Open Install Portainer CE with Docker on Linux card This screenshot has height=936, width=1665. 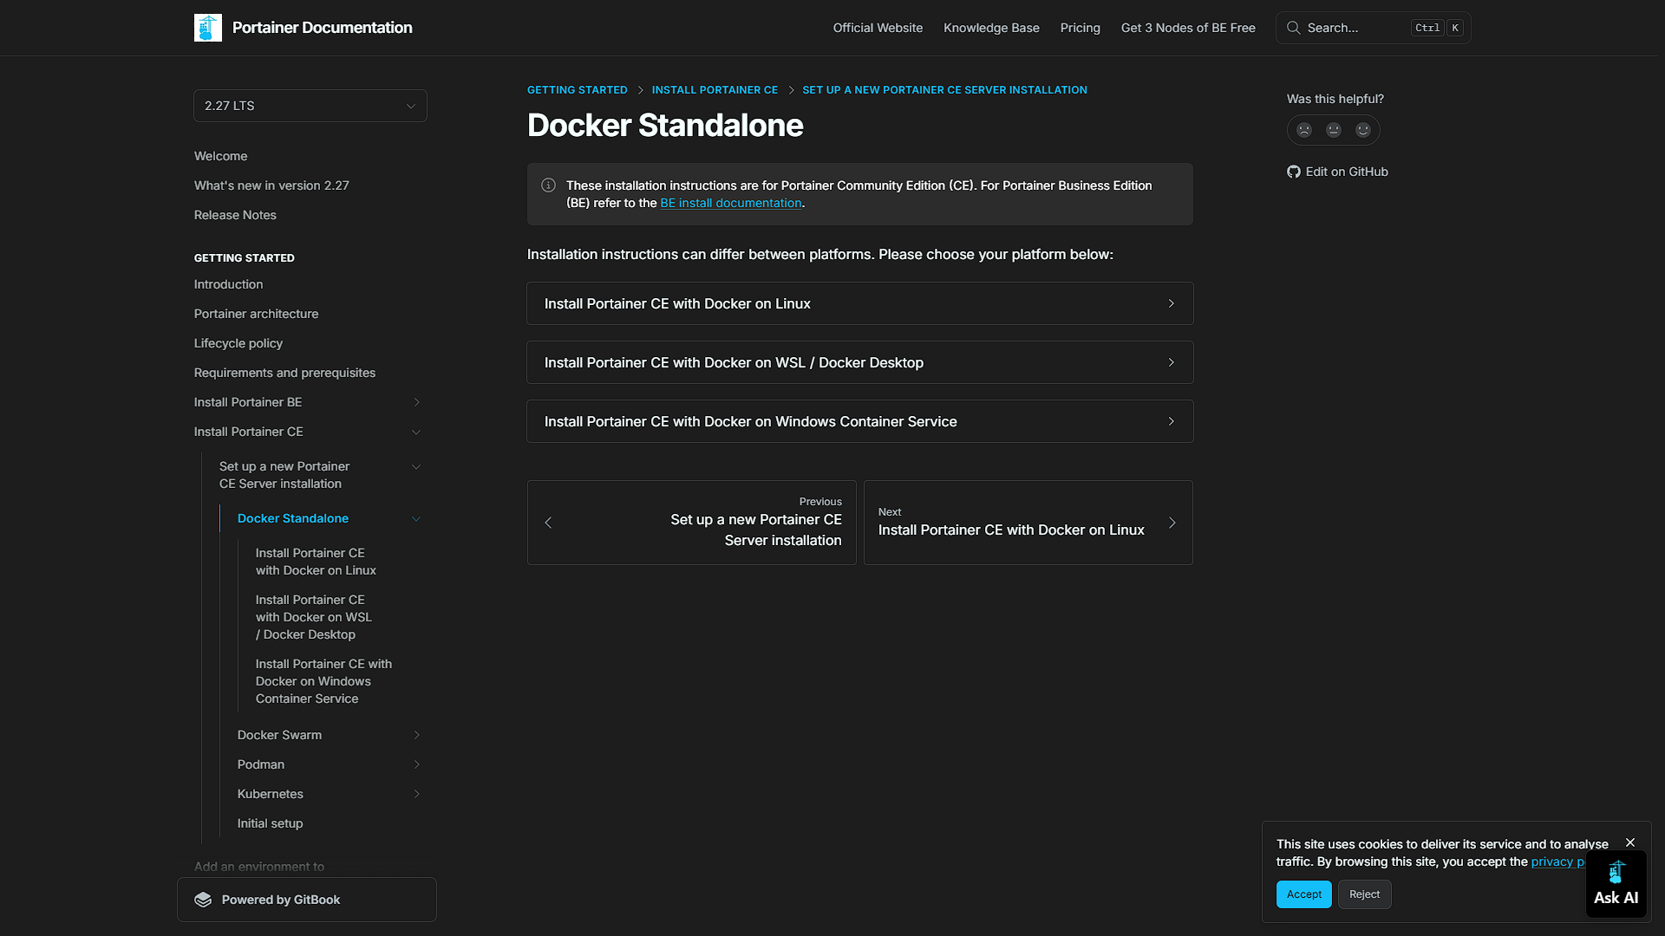tap(860, 303)
